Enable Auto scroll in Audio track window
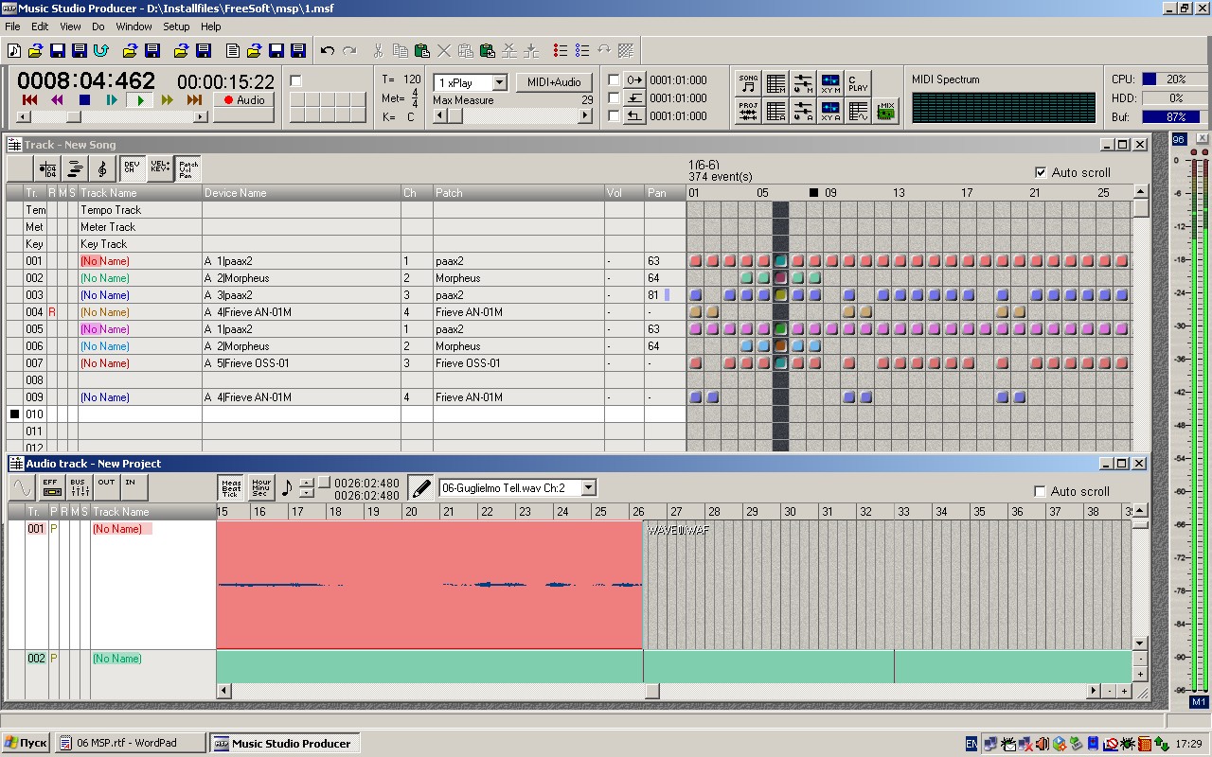Image resolution: width=1212 pixels, height=757 pixels. pos(1041,491)
